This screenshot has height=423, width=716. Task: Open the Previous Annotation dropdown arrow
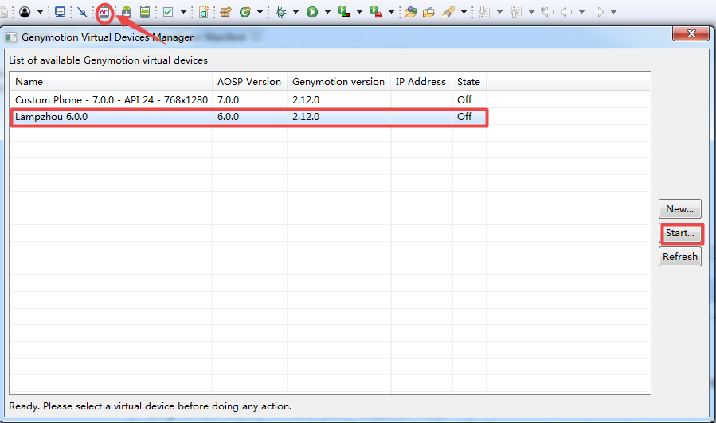click(x=531, y=12)
